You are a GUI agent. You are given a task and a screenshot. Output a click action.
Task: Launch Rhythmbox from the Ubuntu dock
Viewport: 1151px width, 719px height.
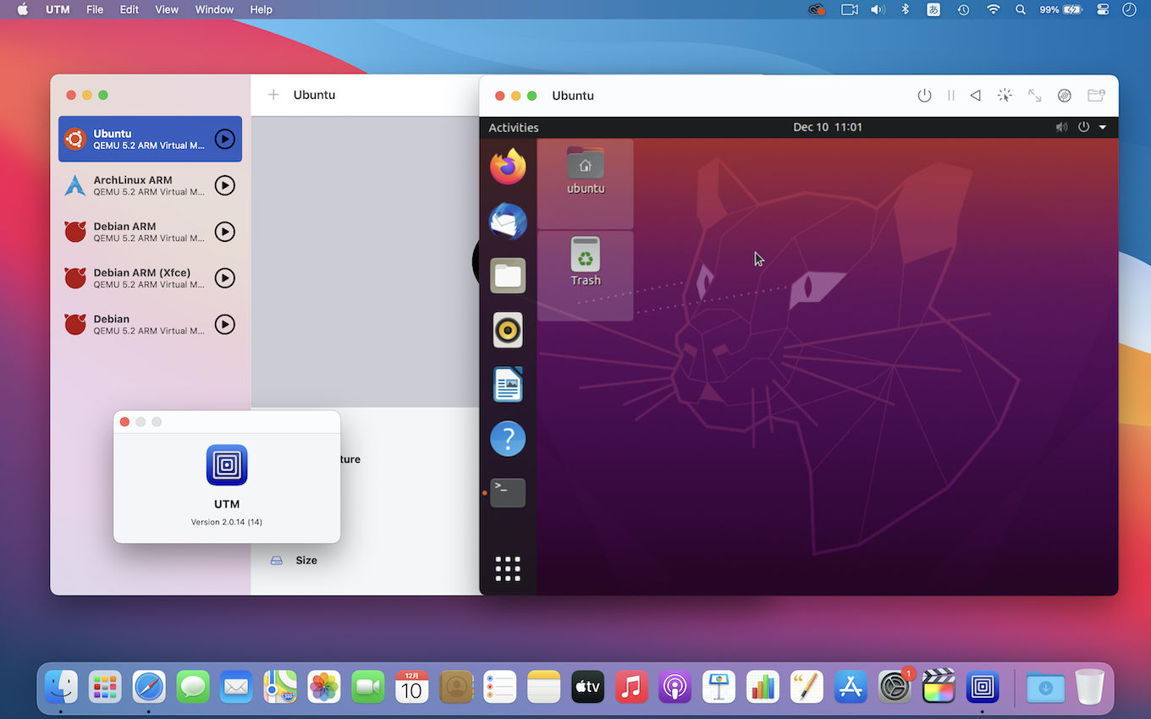pos(508,330)
